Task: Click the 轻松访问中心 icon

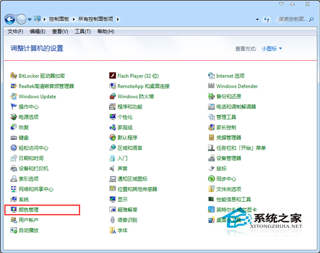Action: click(14, 148)
